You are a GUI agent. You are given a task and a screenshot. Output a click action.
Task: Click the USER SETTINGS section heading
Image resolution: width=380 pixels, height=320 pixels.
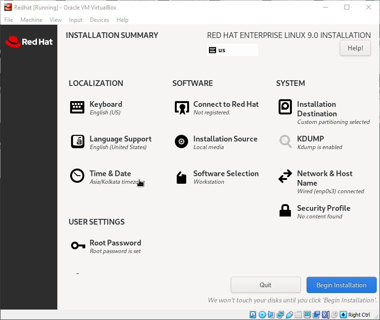(x=97, y=222)
